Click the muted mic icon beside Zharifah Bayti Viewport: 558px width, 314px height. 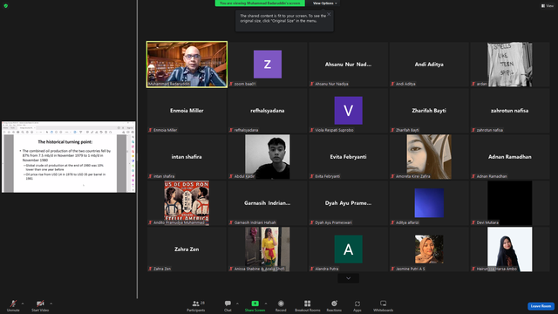(393, 130)
